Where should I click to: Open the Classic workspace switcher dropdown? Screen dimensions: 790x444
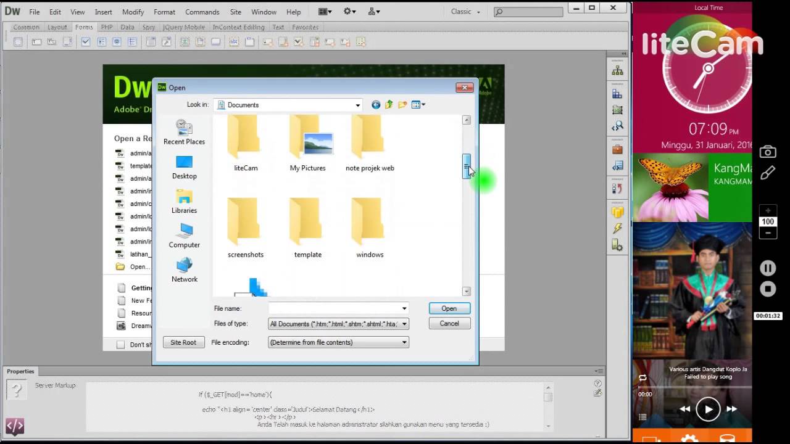pyautogui.click(x=466, y=12)
